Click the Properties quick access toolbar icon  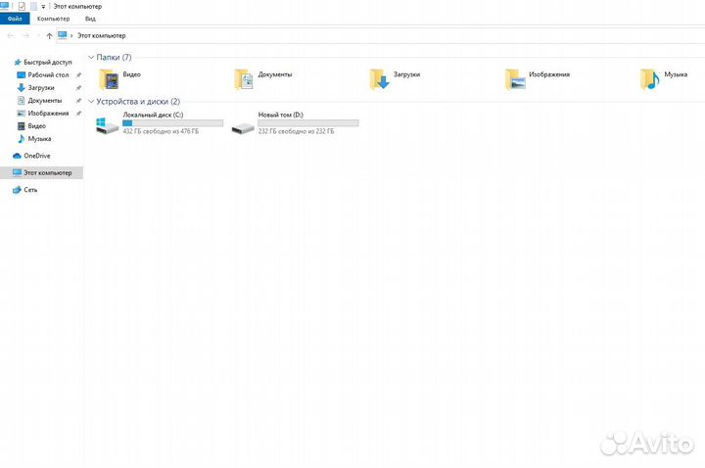click(x=22, y=6)
